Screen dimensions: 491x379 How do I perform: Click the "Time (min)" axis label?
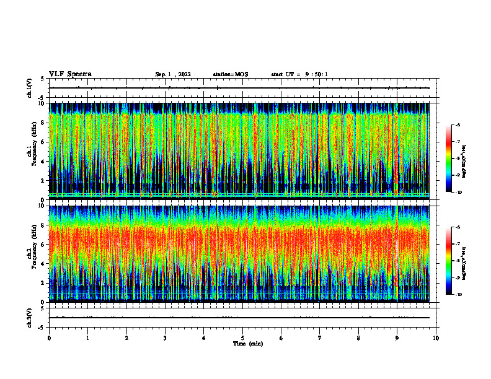[248, 344]
